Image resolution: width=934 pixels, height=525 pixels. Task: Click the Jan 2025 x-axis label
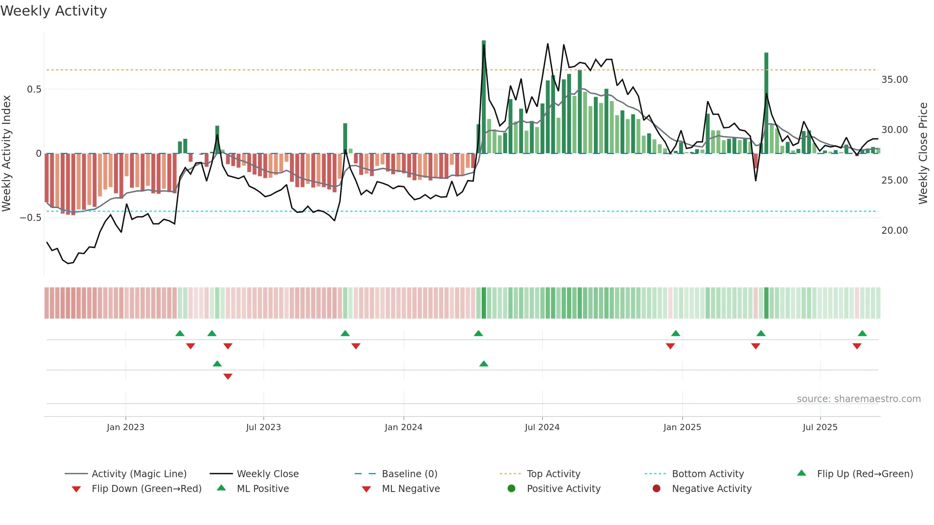682,427
